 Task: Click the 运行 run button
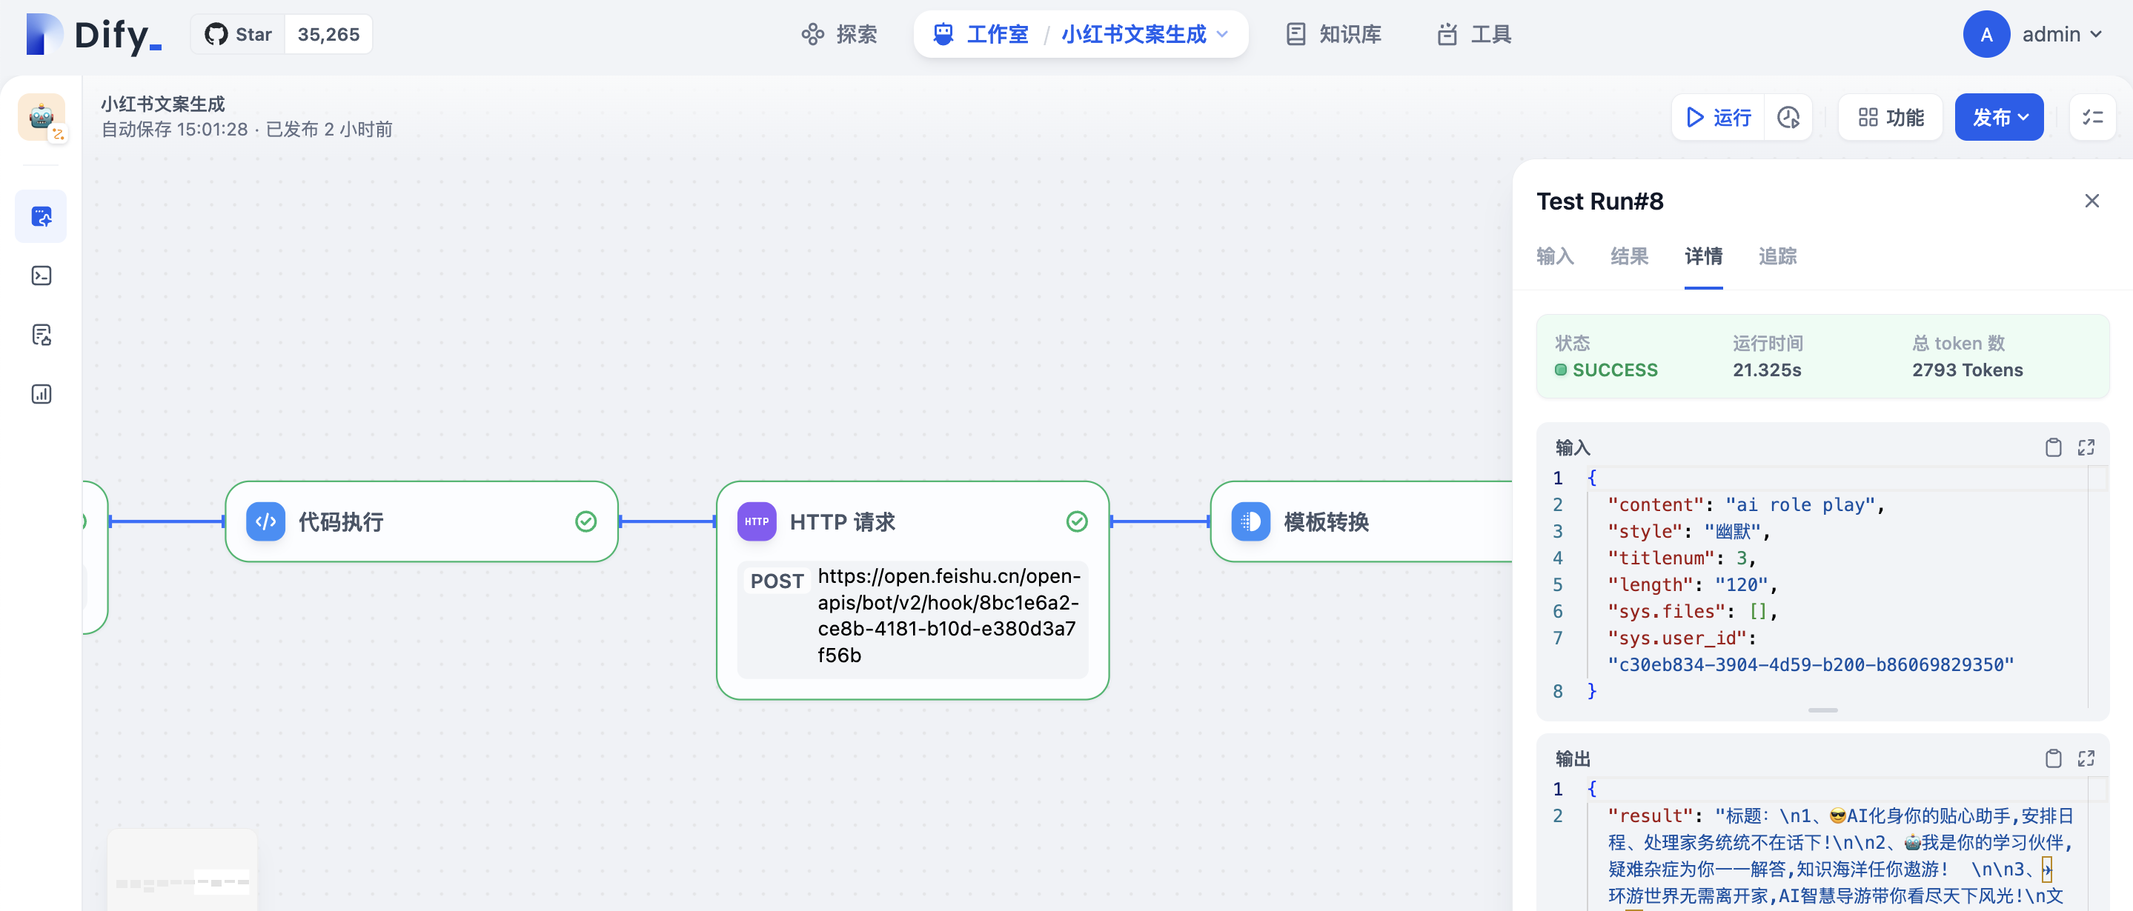tap(1719, 118)
